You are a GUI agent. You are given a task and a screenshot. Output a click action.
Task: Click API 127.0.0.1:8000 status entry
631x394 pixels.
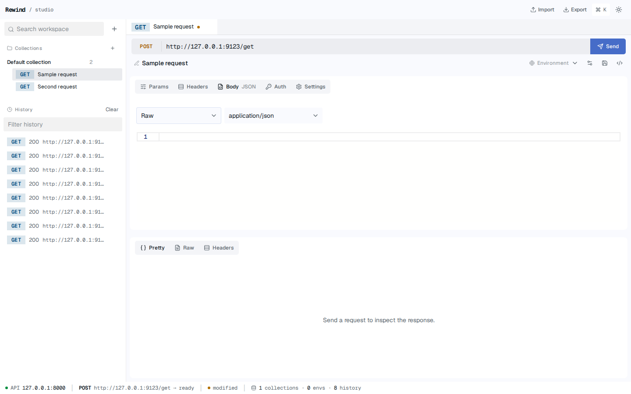[35, 388]
